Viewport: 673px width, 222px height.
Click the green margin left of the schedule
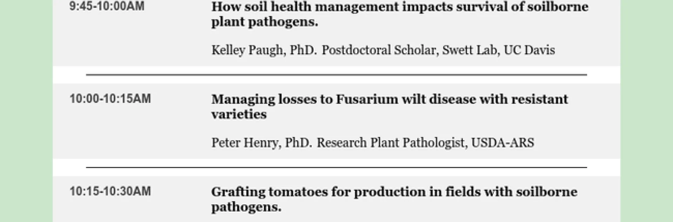click(26, 111)
